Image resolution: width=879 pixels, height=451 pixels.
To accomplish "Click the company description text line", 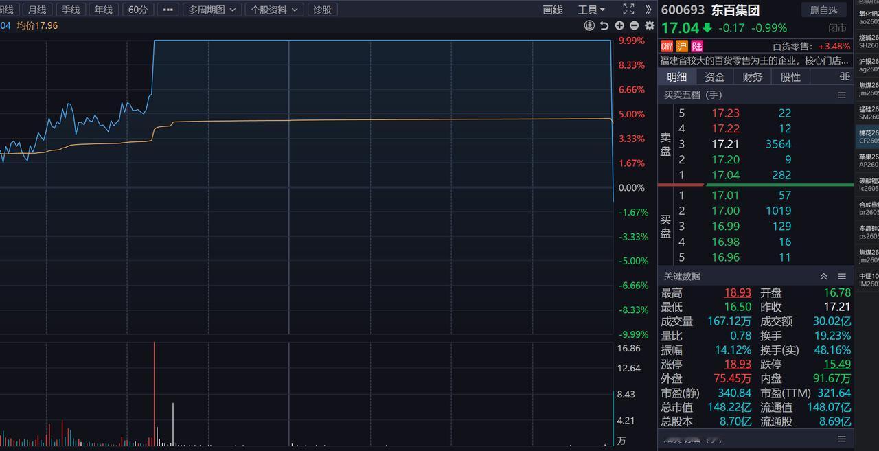I will (755, 60).
